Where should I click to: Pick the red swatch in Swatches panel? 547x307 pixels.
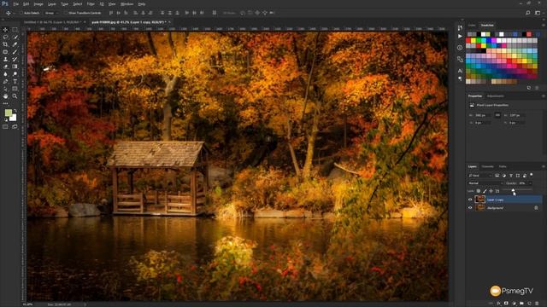(x=468, y=41)
